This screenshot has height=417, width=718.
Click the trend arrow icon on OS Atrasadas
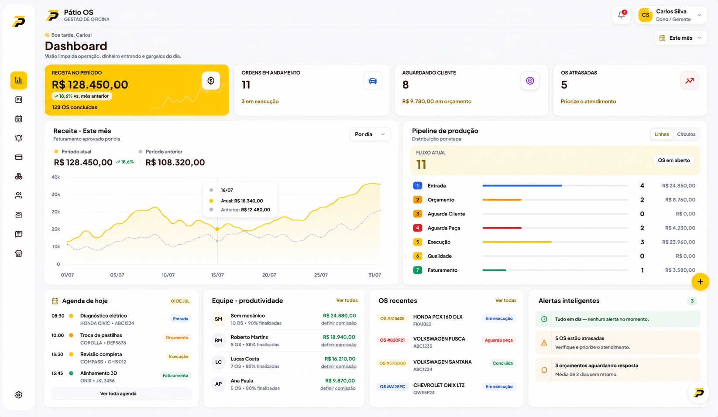coord(690,81)
